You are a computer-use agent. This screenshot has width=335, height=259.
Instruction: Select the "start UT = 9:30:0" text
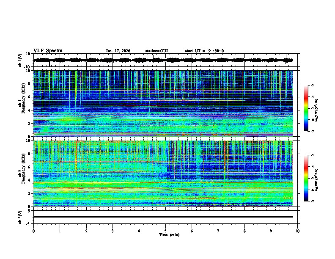click(x=204, y=51)
